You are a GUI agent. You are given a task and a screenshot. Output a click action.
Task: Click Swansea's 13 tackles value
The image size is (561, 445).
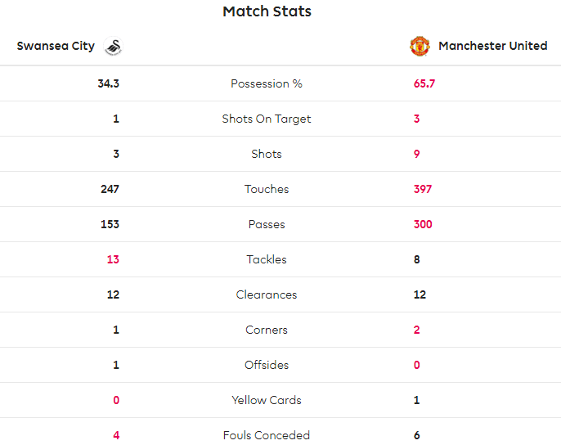pos(113,259)
